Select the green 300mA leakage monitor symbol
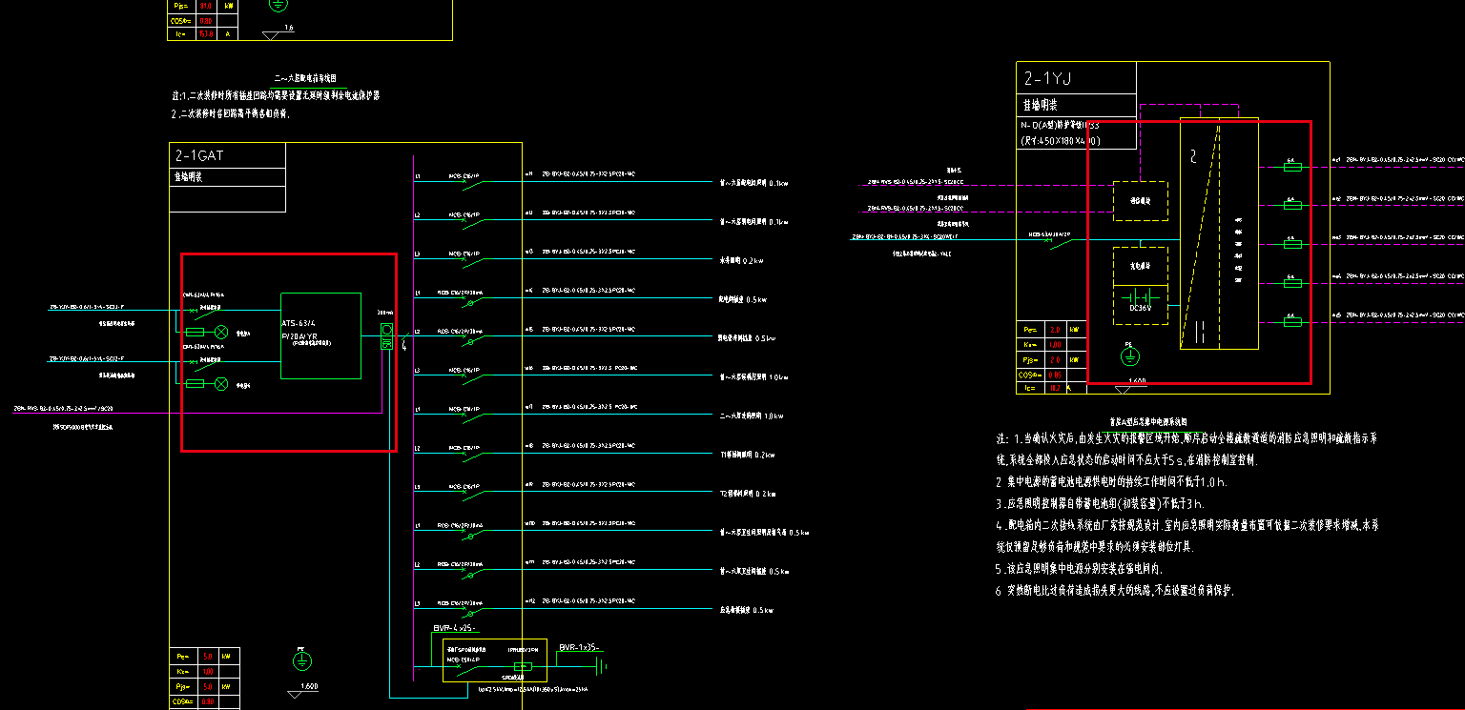Screen dimensions: 1465x710 click(x=386, y=336)
